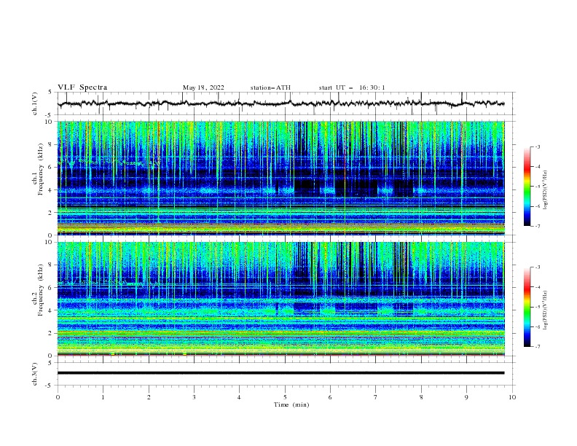Click the "5" minute tick on Time axis
This screenshot has width=577, height=446.
pyautogui.click(x=285, y=397)
